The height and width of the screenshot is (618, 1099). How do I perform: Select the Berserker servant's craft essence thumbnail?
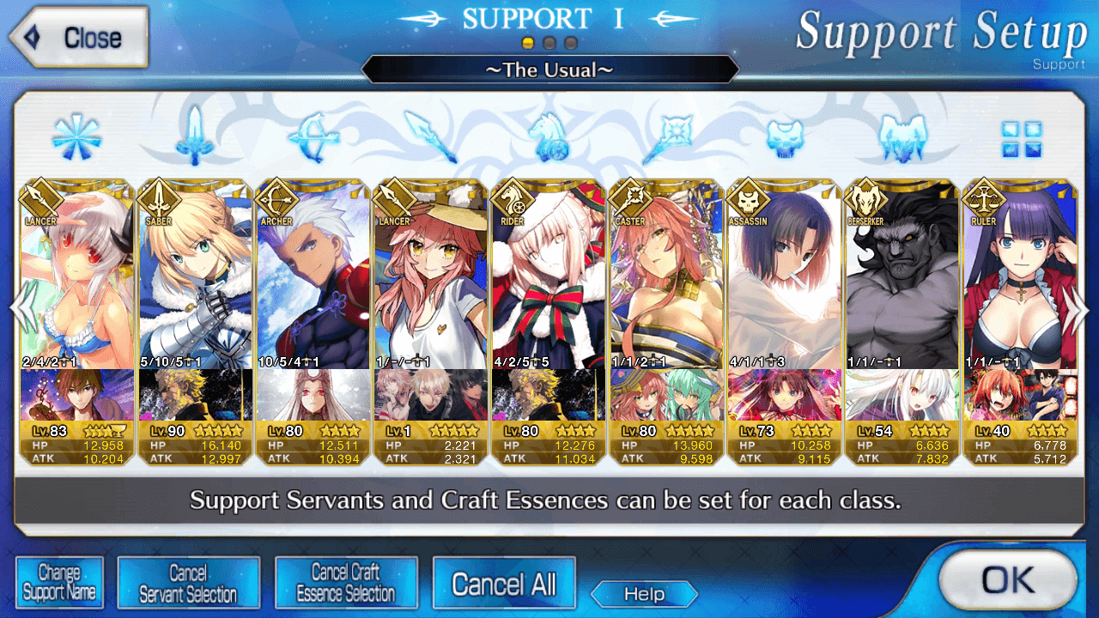902,395
